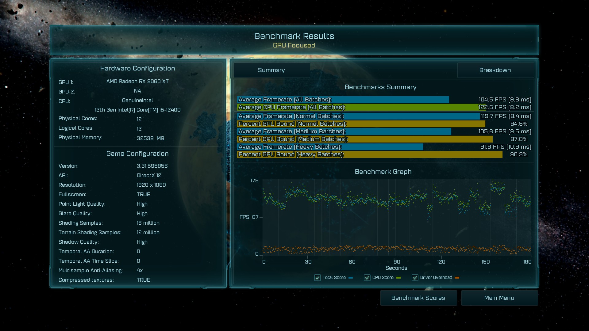Image resolution: width=589 pixels, height=331 pixels.
Task: Click the Benchmark Scores button
Action: click(x=418, y=298)
